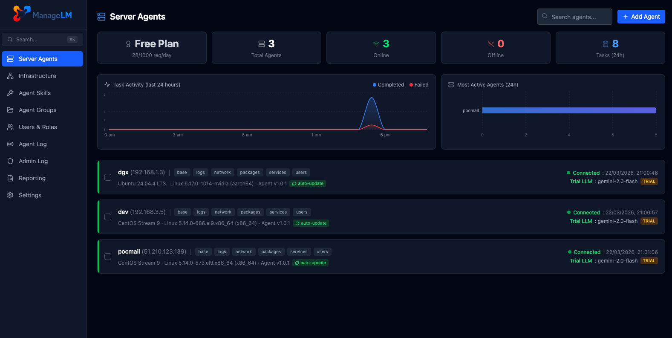
Task: Click the Agent Log broadcast icon
Action: 10,144
